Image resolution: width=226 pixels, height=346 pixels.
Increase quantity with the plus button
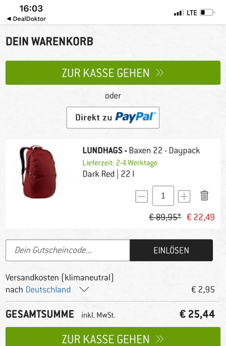pyautogui.click(x=184, y=196)
